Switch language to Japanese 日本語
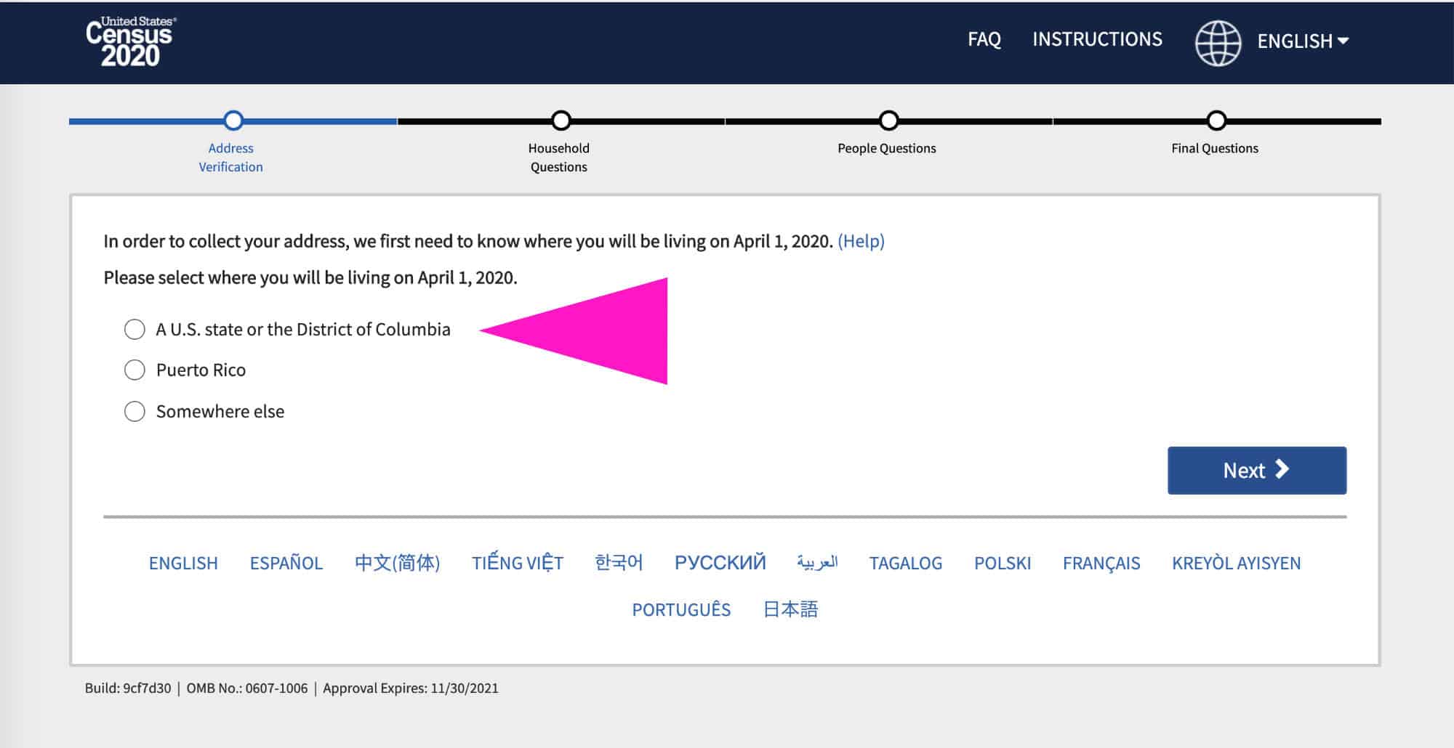This screenshot has height=748, width=1454. 791,609
